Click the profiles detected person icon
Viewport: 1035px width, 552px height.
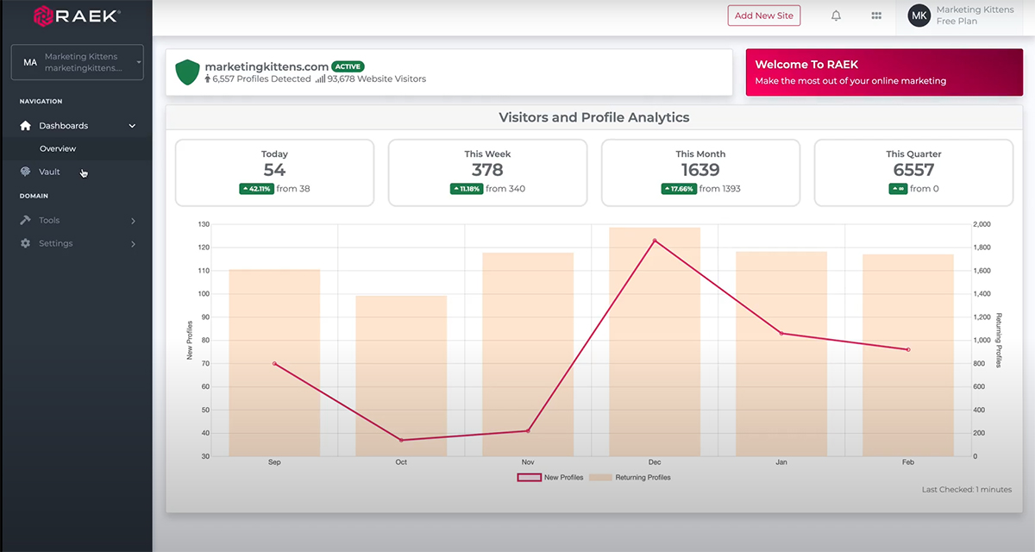pyautogui.click(x=208, y=78)
